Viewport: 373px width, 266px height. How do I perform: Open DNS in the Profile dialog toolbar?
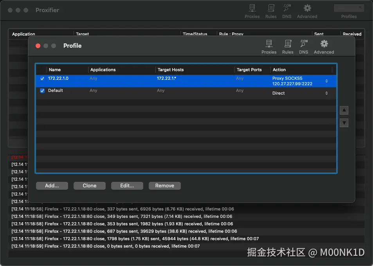(x=304, y=47)
